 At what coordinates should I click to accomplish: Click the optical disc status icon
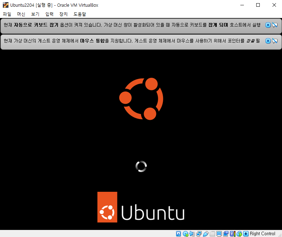(x=185, y=233)
